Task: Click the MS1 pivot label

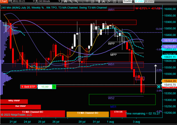Action: pos(113,107)
